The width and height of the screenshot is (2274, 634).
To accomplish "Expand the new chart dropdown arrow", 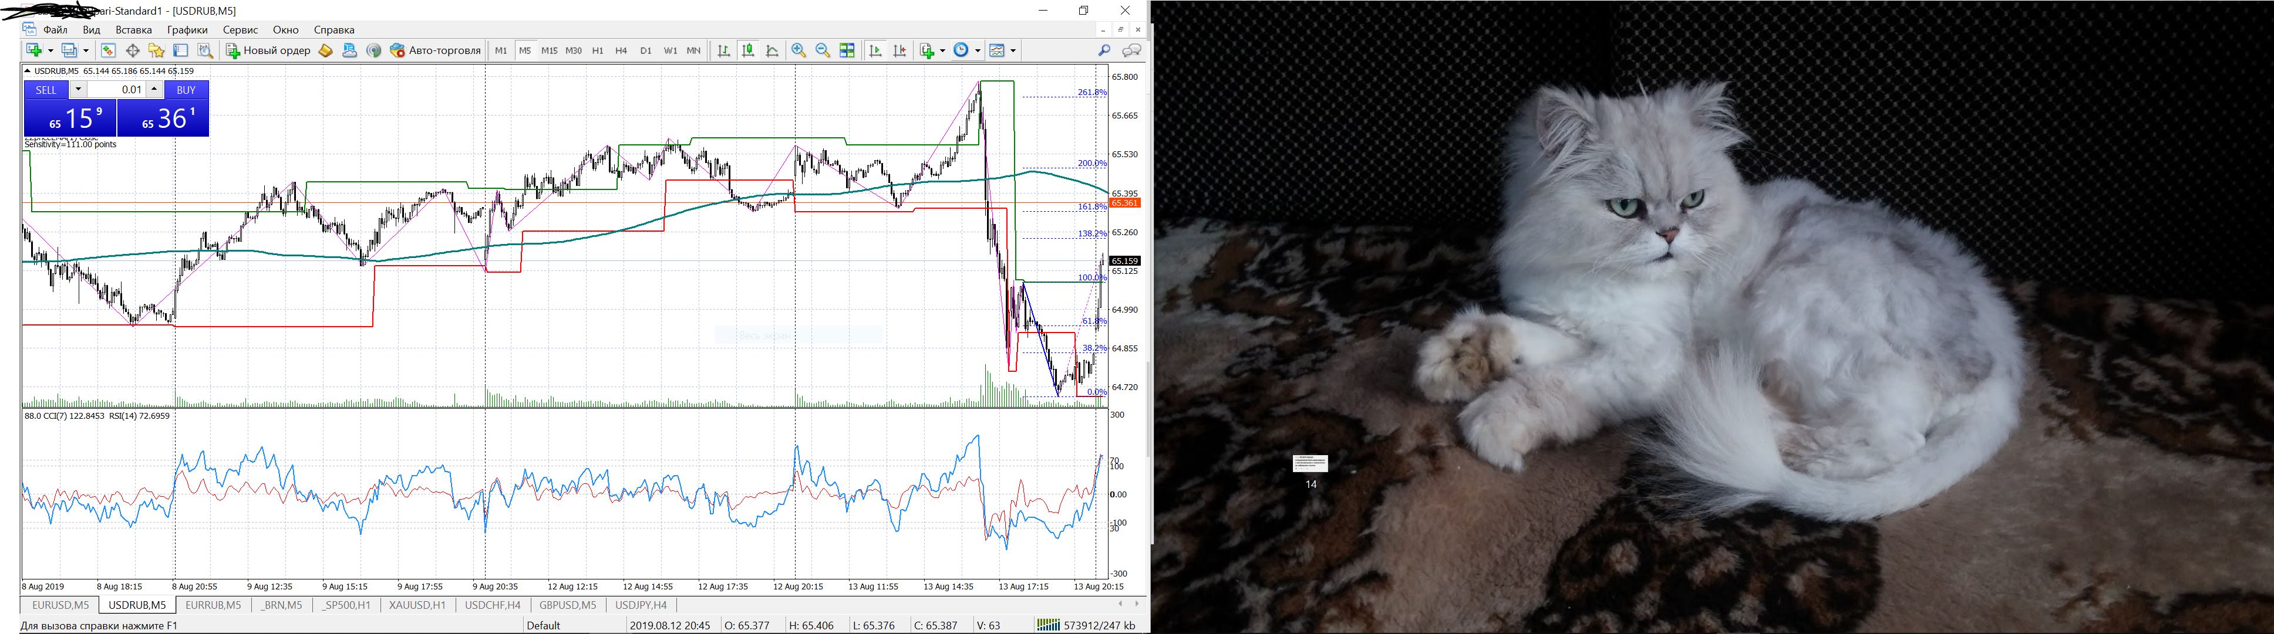I will tap(50, 50).
